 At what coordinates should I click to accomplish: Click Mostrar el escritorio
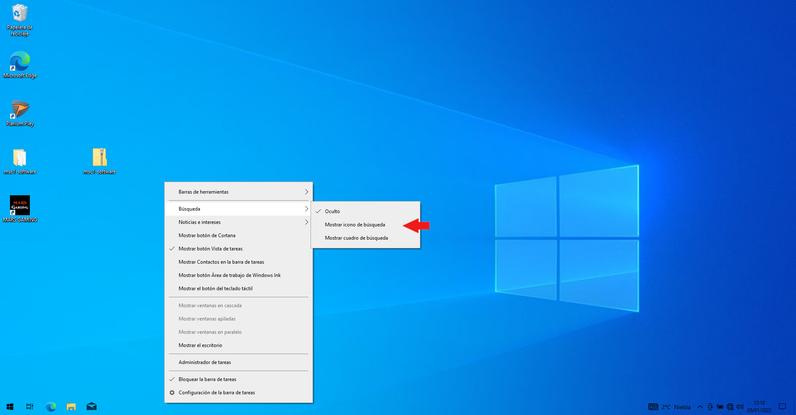click(238, 345)
